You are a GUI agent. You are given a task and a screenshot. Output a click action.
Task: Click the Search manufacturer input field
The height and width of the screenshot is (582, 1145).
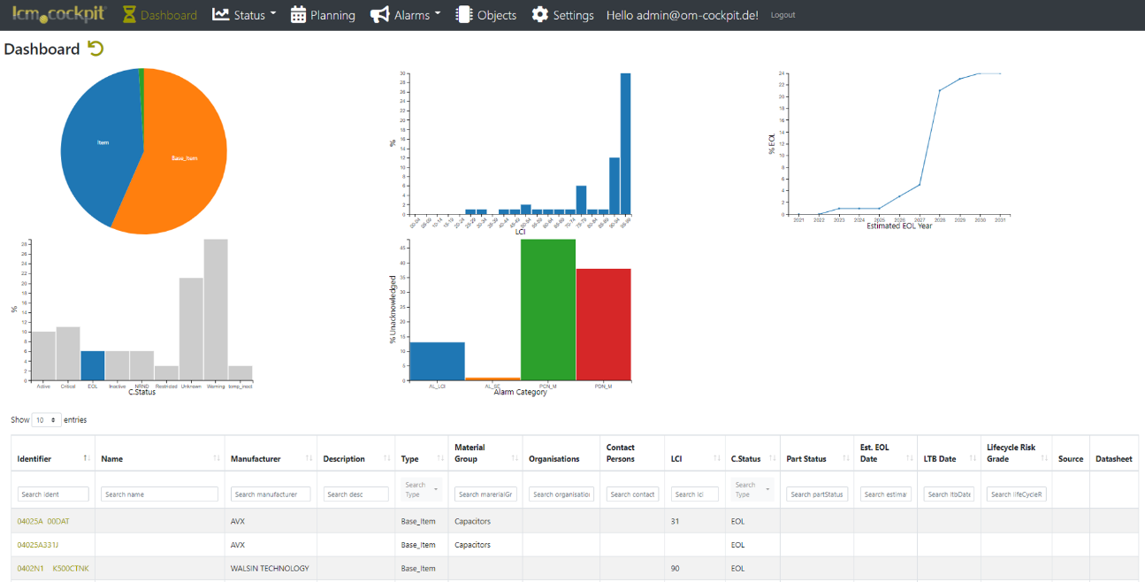[x=270, y=494]
